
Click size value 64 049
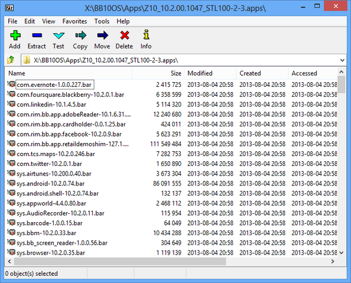(x=173, y=223)
